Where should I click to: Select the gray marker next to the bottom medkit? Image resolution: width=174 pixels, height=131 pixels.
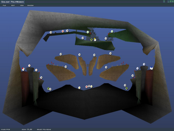89,86
